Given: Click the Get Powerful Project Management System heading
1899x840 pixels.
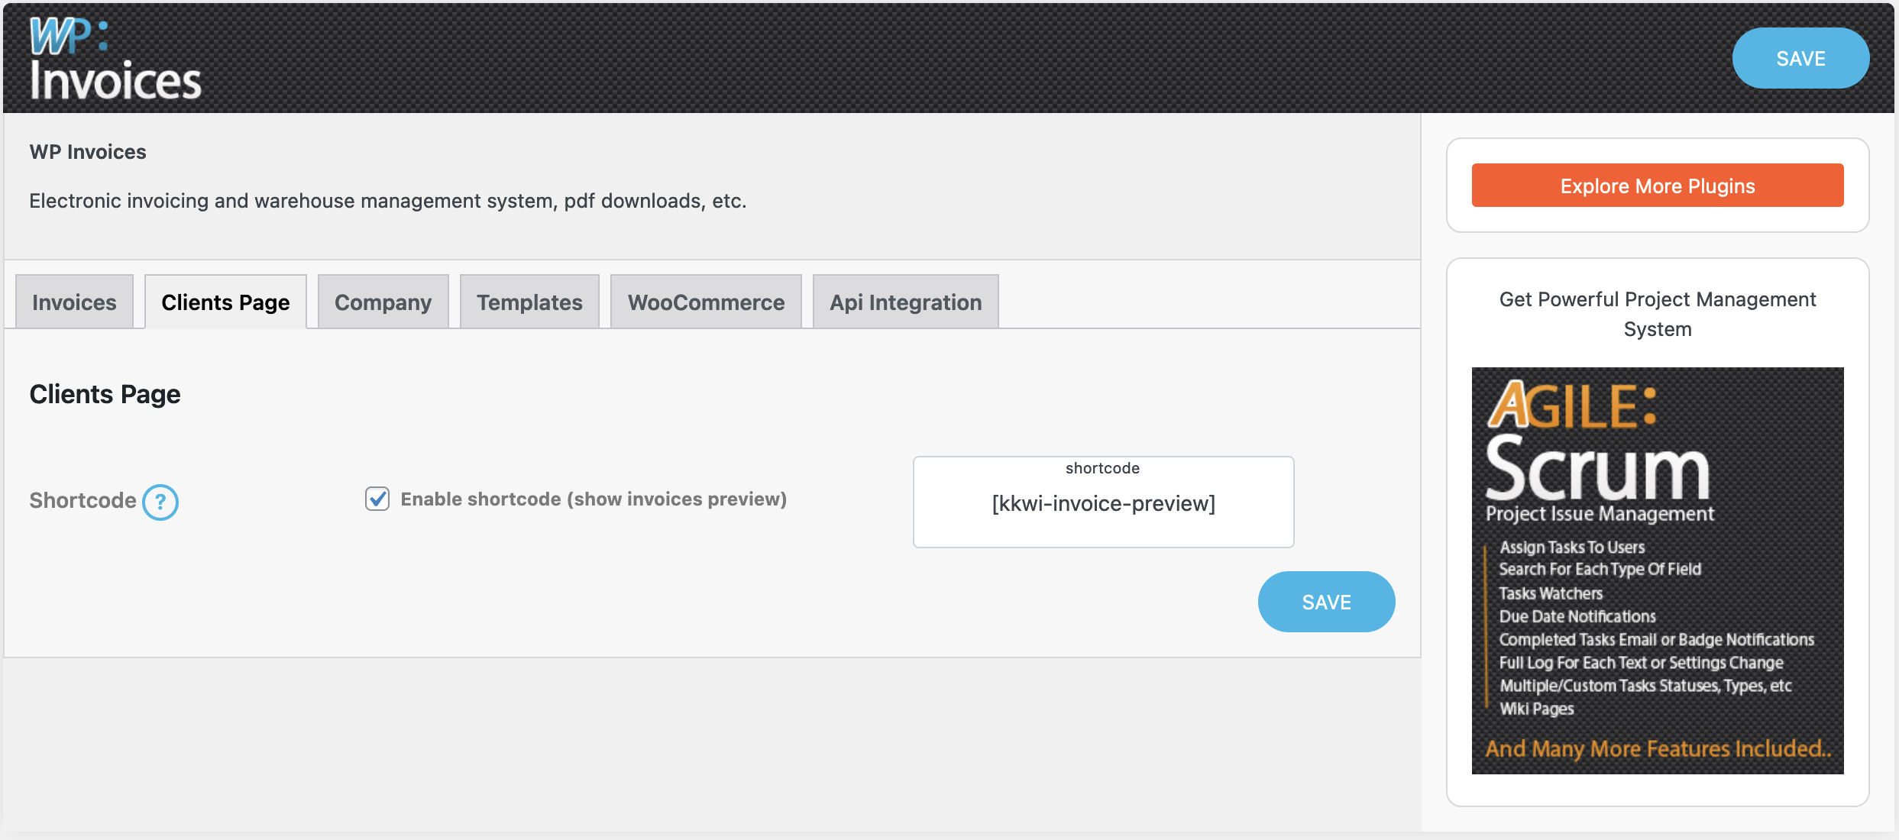Looking at the screenshot, I should pos(1657,313).
